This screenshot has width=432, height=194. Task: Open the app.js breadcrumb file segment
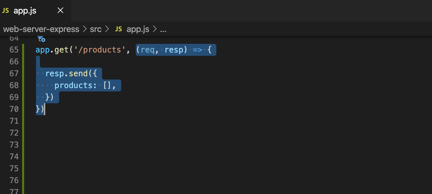138,29
